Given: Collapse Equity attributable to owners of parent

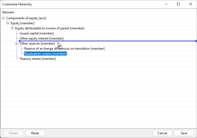Looking at the screenshot, I should (12, 28).
